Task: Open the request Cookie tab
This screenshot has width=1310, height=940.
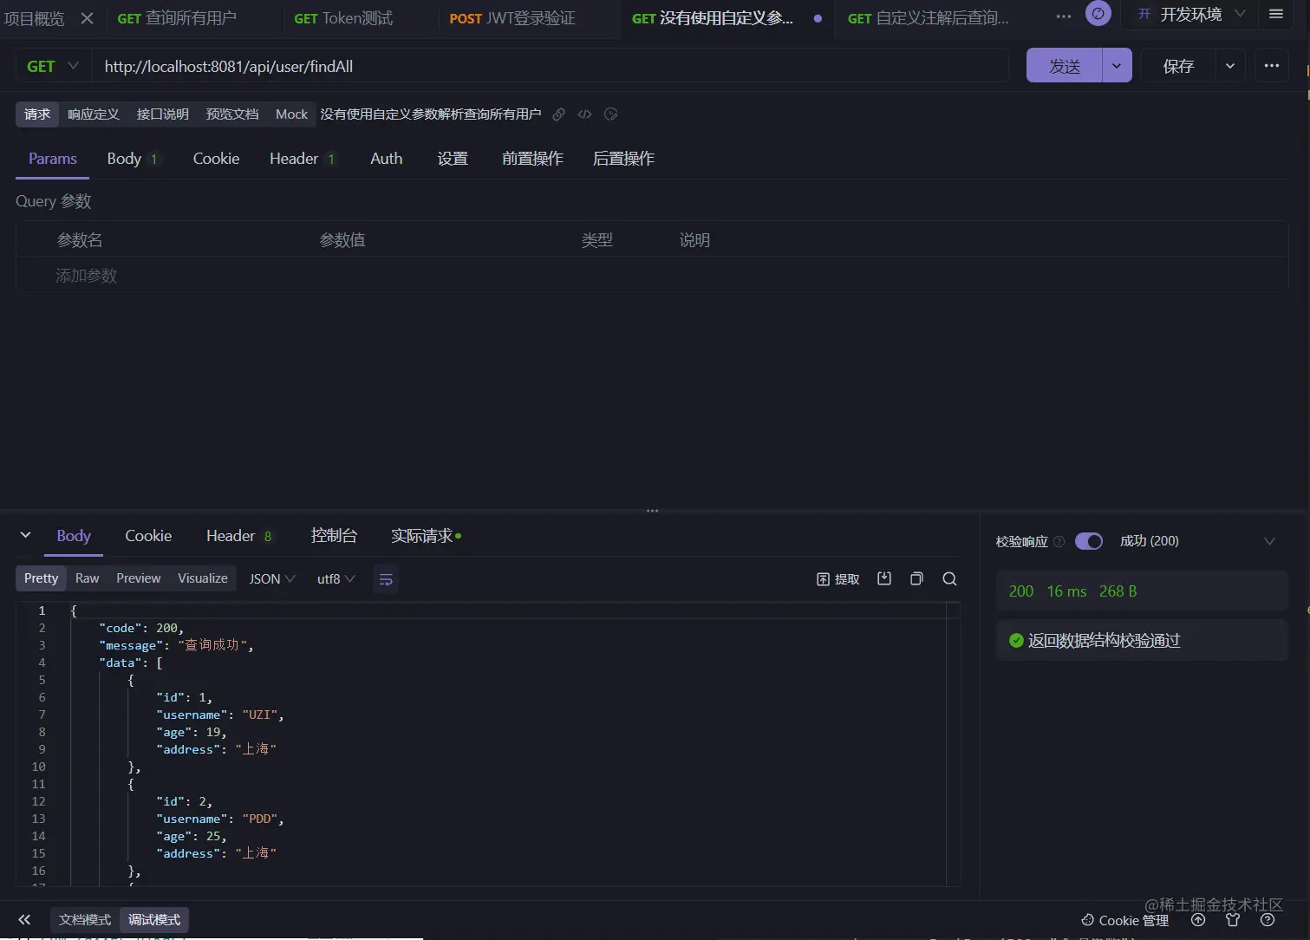Action: tap(216, 159)
